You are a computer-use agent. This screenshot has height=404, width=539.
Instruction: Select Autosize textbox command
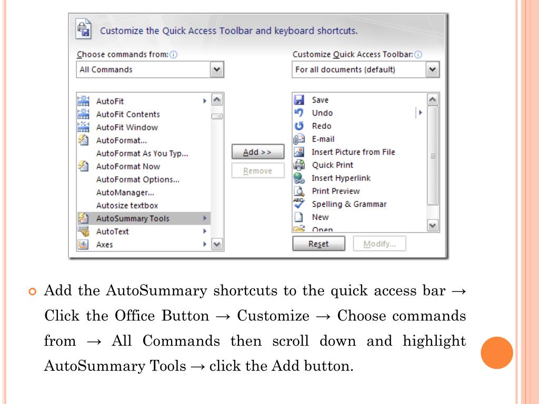click(144, 206)
